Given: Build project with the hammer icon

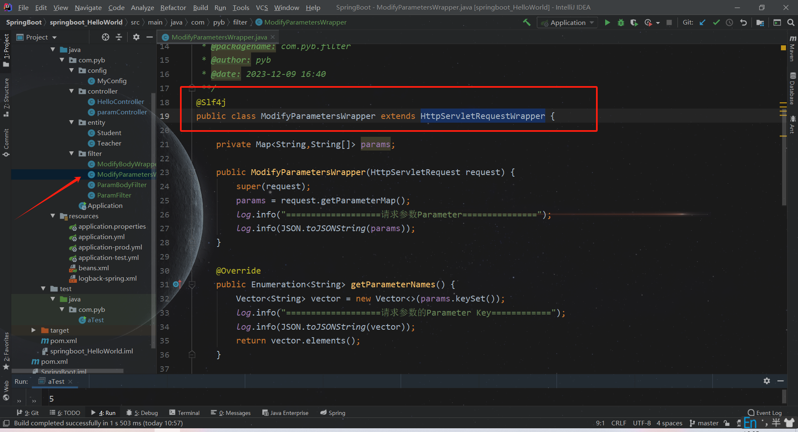Looking at the screenshot, I should click(x=527, y=22).
